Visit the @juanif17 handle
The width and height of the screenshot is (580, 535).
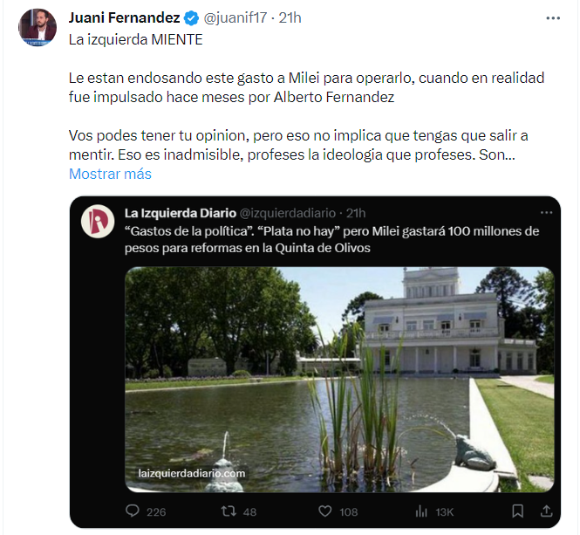(x=235, y=18)
